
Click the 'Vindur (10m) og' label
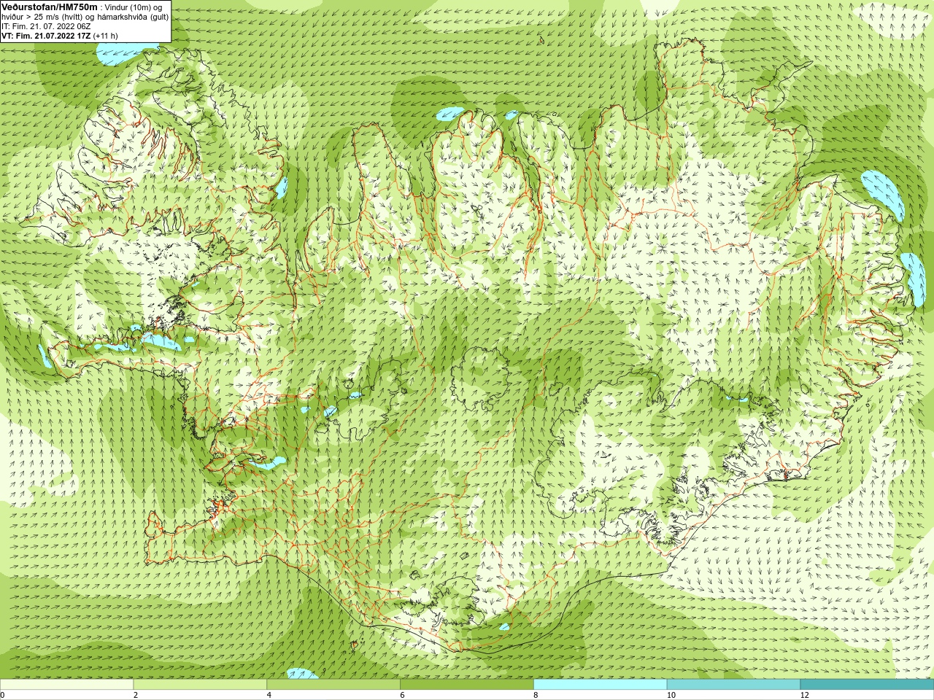pos(134,7)
